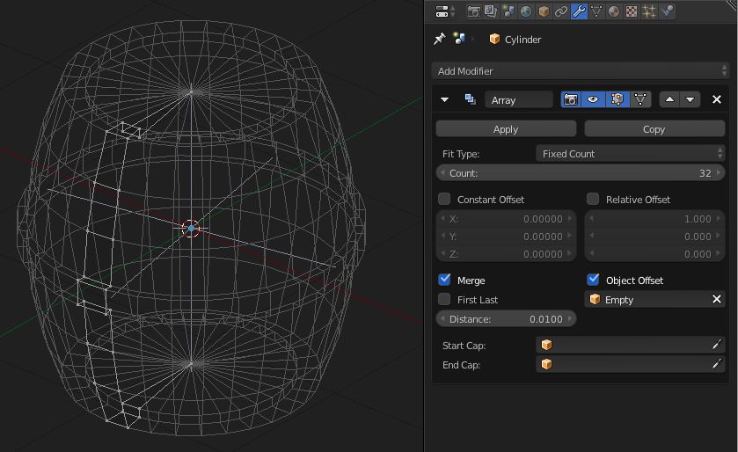Disable the Merge checkbox
Image resolution: width=738 pixels, height=452 pixels.
(444, 280)
